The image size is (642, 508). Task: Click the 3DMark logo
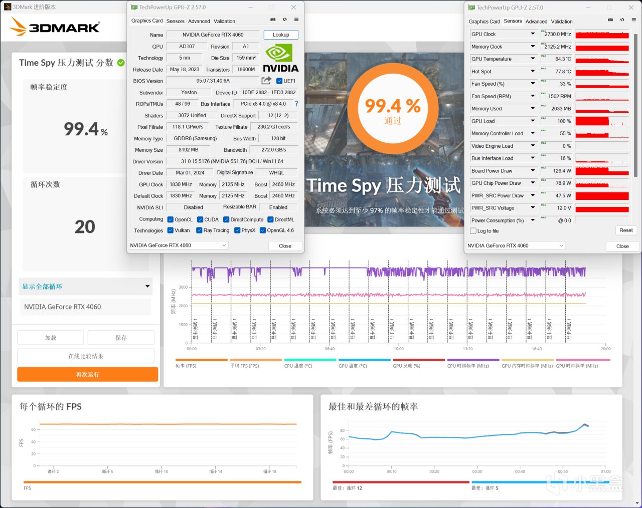coord(55,27)
